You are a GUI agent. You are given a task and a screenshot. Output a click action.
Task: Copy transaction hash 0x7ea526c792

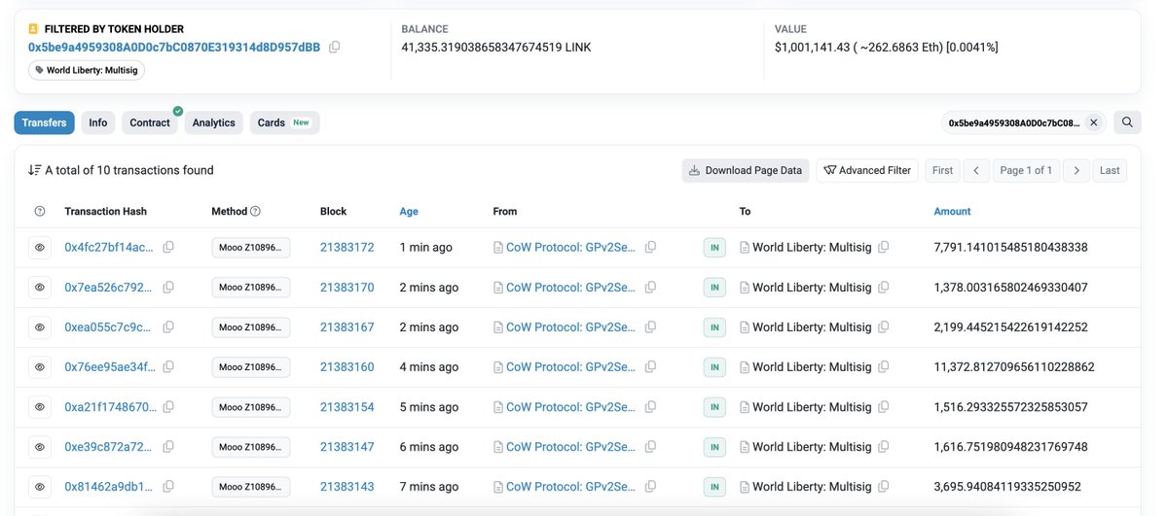(168, 288)
